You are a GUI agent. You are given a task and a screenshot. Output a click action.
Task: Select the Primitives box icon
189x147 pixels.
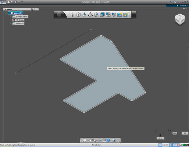point(78,15)
